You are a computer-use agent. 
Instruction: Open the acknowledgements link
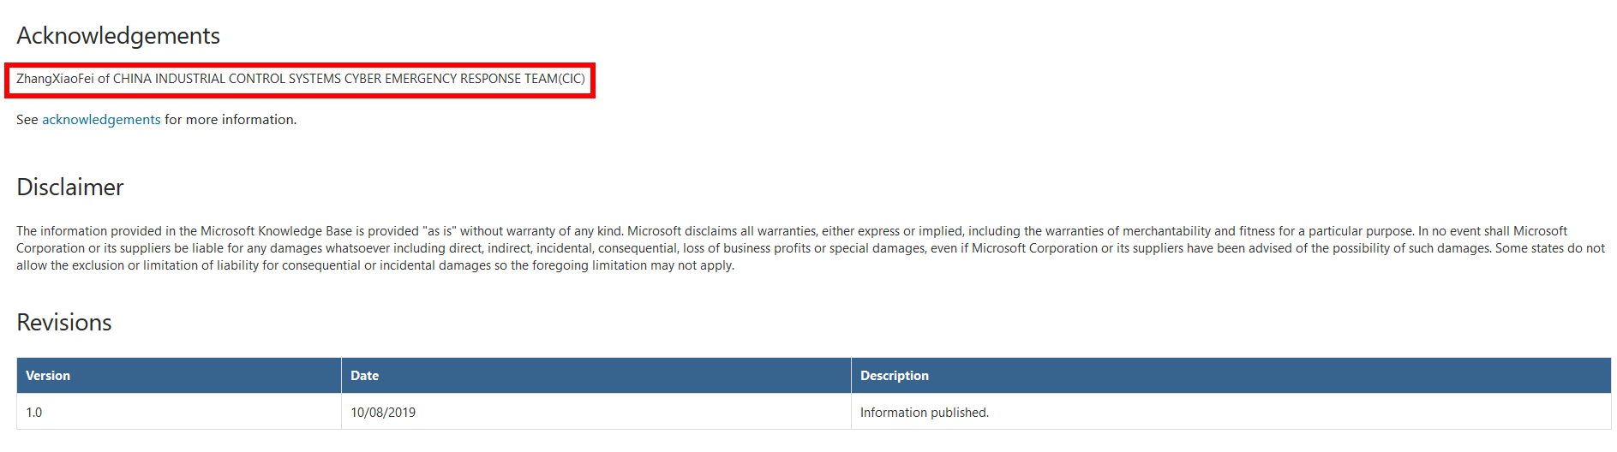[x=101, y=120]
